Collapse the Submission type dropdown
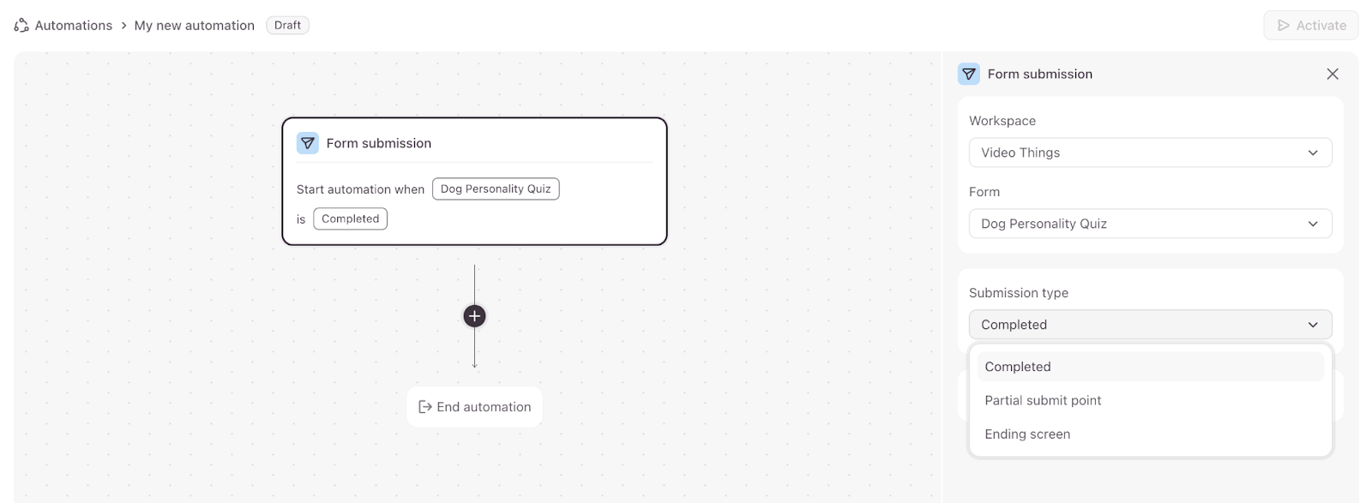The height and width of the screenshot is (503, 1372). coord(1149,325)
